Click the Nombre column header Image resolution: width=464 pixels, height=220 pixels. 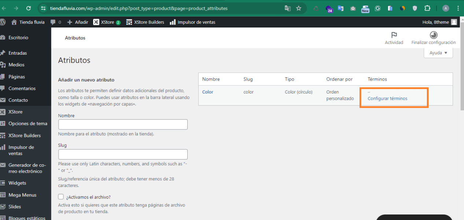(211, 79)
